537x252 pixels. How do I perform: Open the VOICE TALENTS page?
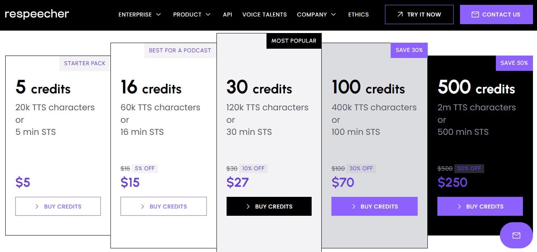pyautogui.click(x=264, y=14)
